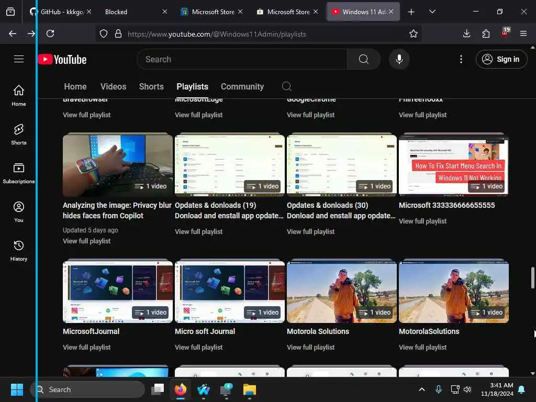Search within the channel via magnifier icon
This screenshot has height=402, width=536.
[x=286, y=86]
